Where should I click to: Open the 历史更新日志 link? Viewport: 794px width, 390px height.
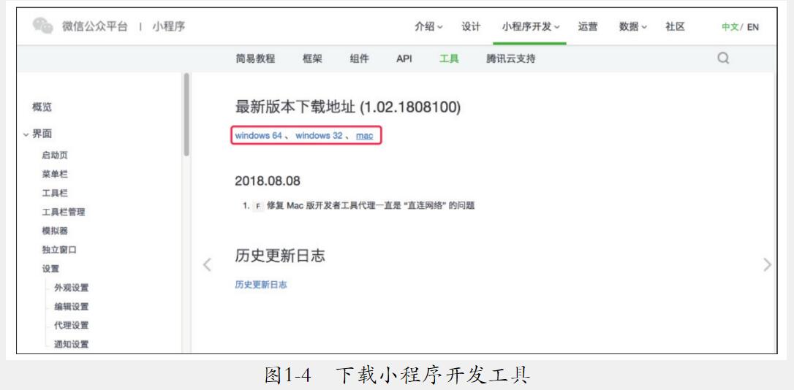[x=261, y=285]
